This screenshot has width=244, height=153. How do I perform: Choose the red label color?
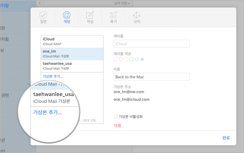point(121,59)
